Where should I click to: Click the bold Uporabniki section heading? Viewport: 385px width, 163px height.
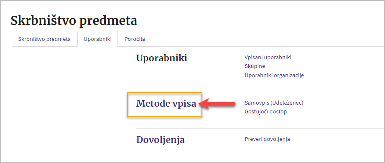(161, 58)
